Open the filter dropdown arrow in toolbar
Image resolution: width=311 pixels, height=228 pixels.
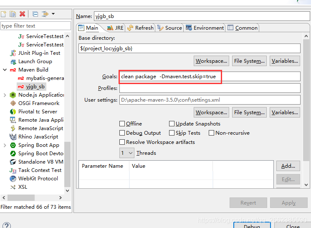53,14
